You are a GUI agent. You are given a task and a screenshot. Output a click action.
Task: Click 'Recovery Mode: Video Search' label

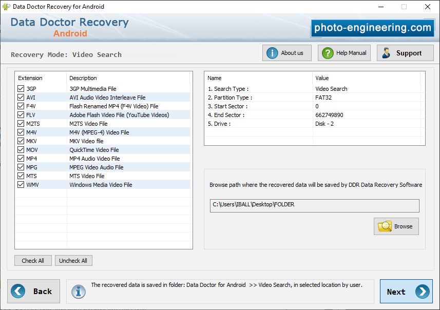point(66,54)
